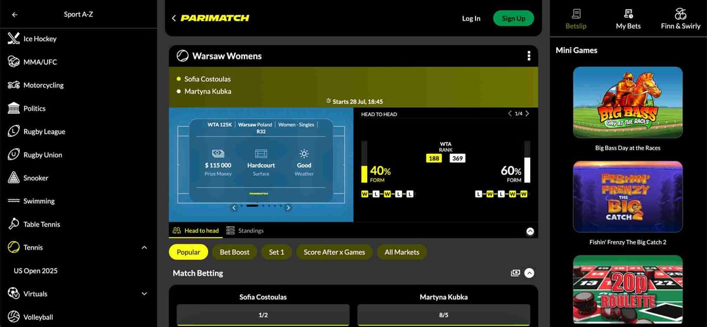
Task: Click the tennis ball icon next to Warsaw Womens
Action: 182,56
